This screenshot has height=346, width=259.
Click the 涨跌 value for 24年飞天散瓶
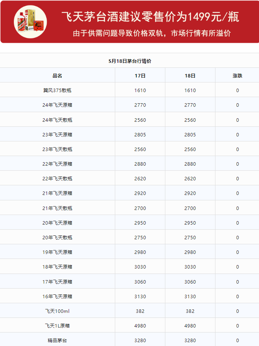click(237, 120)
